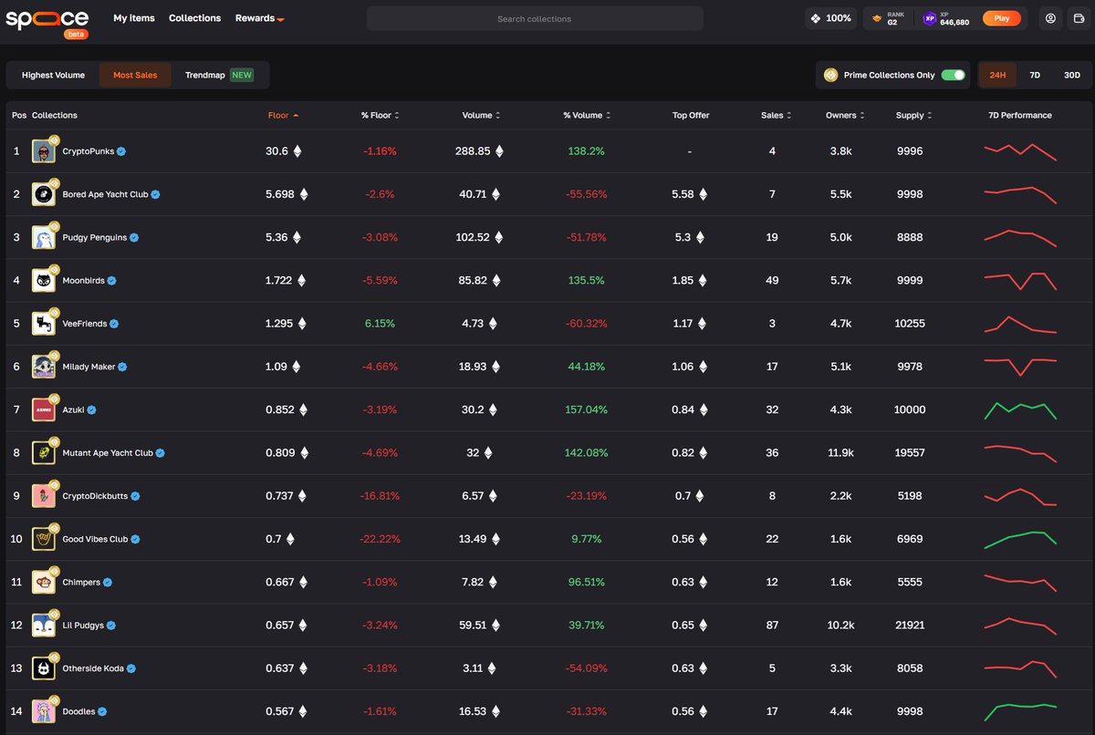Click Lil Pudgys sales count 87
The height and width of the screenshot is (735, 1095).
[773, 626]
